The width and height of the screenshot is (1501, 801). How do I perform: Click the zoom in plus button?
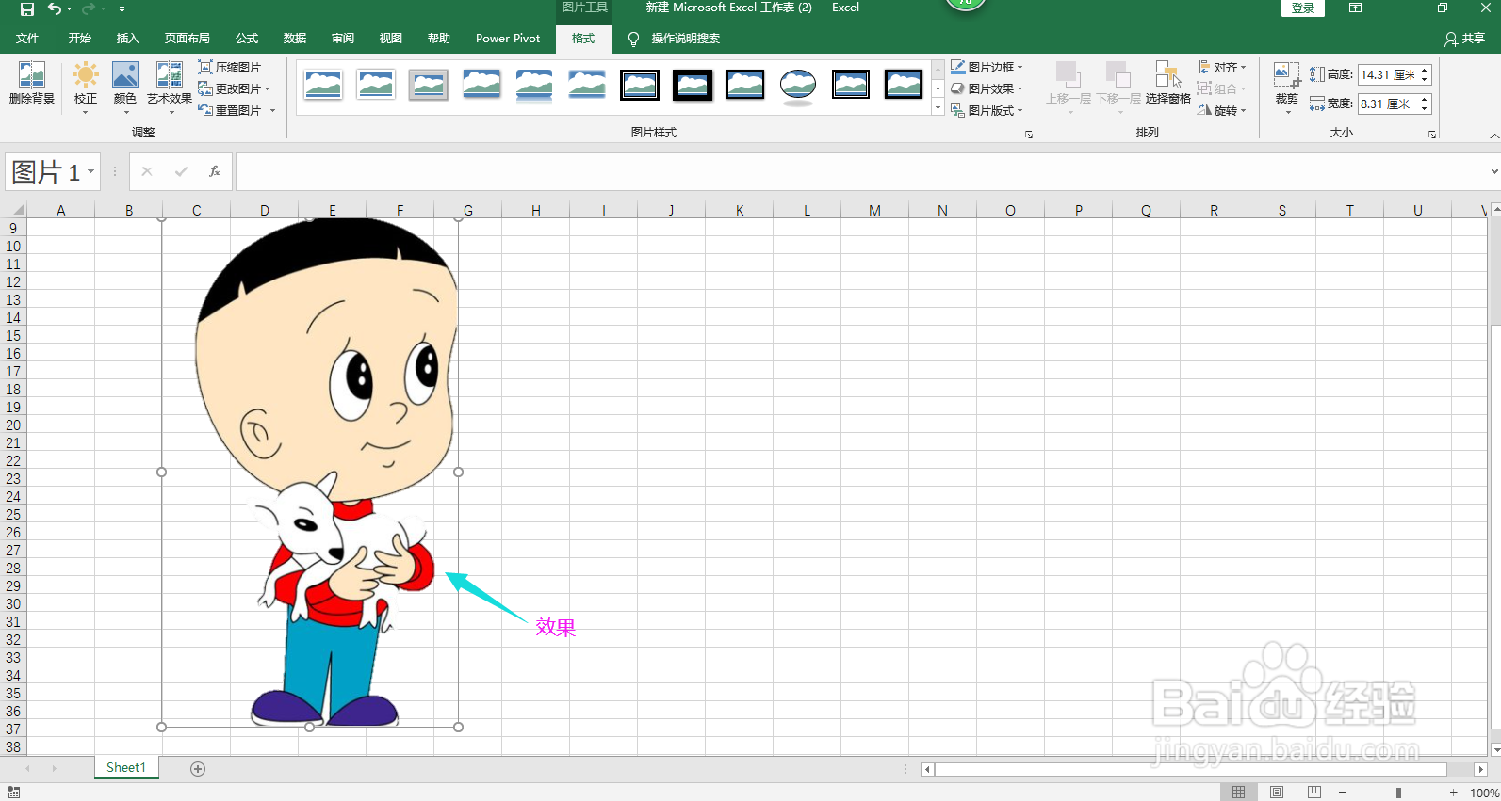1454,793
